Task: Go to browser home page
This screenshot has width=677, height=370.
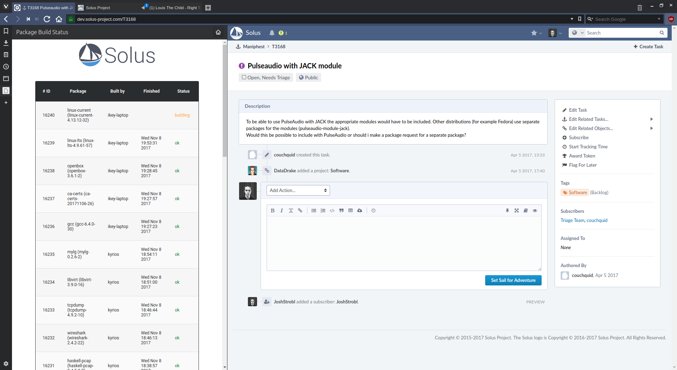Action: [x=59, y=19]
